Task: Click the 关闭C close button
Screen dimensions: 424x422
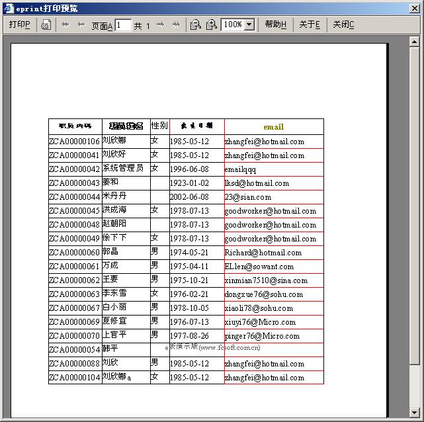Action: [343, 24]
